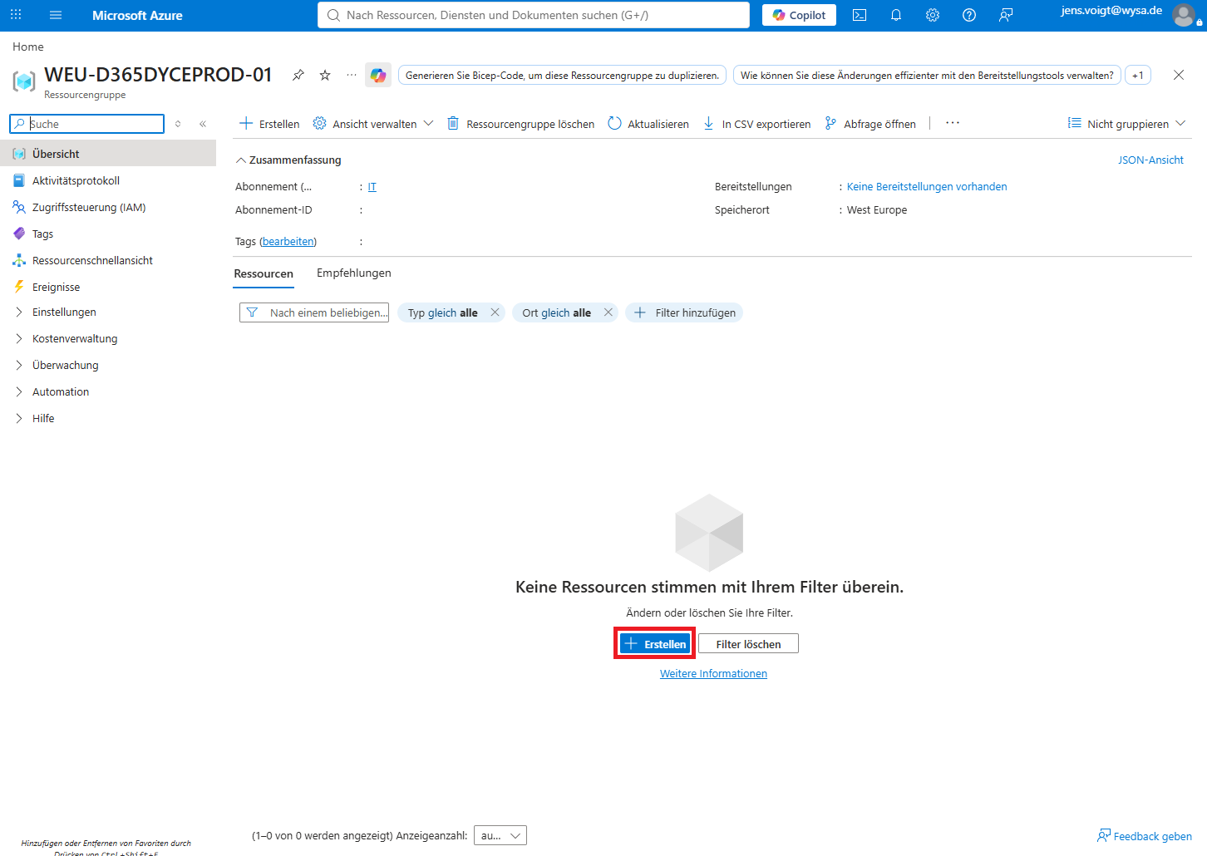Screen dimensions: 1207x856
Task: Collapse the left navigation menu
Action: pos(203,124)
